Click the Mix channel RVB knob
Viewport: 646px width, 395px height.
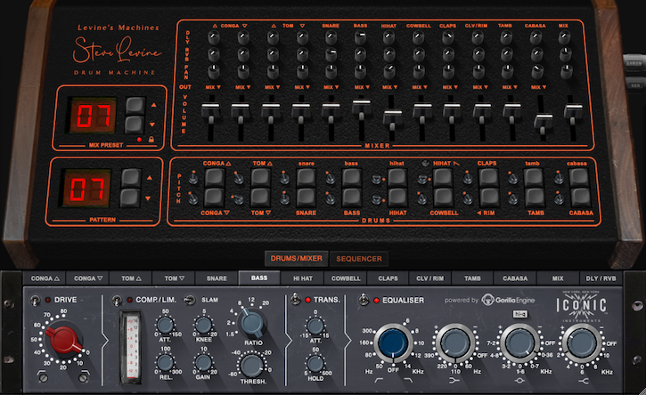coord(565,54)
